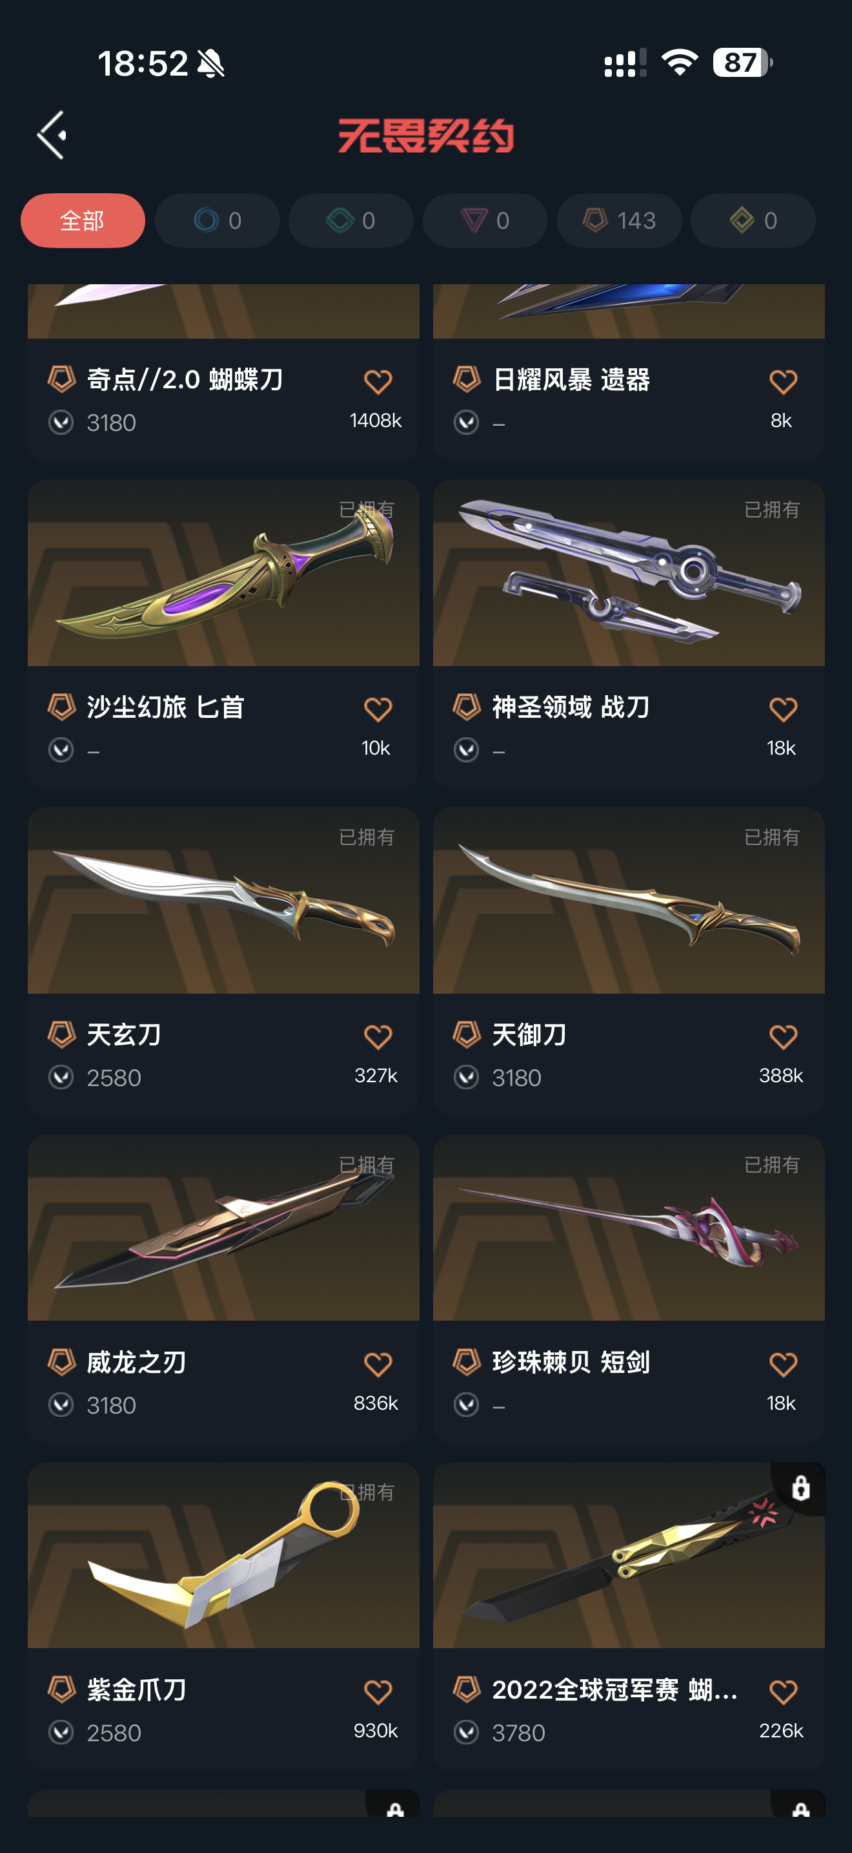The image size is (852, 1853).
Task: Filter by yellow diamond tier
Action: coord(753,220)
